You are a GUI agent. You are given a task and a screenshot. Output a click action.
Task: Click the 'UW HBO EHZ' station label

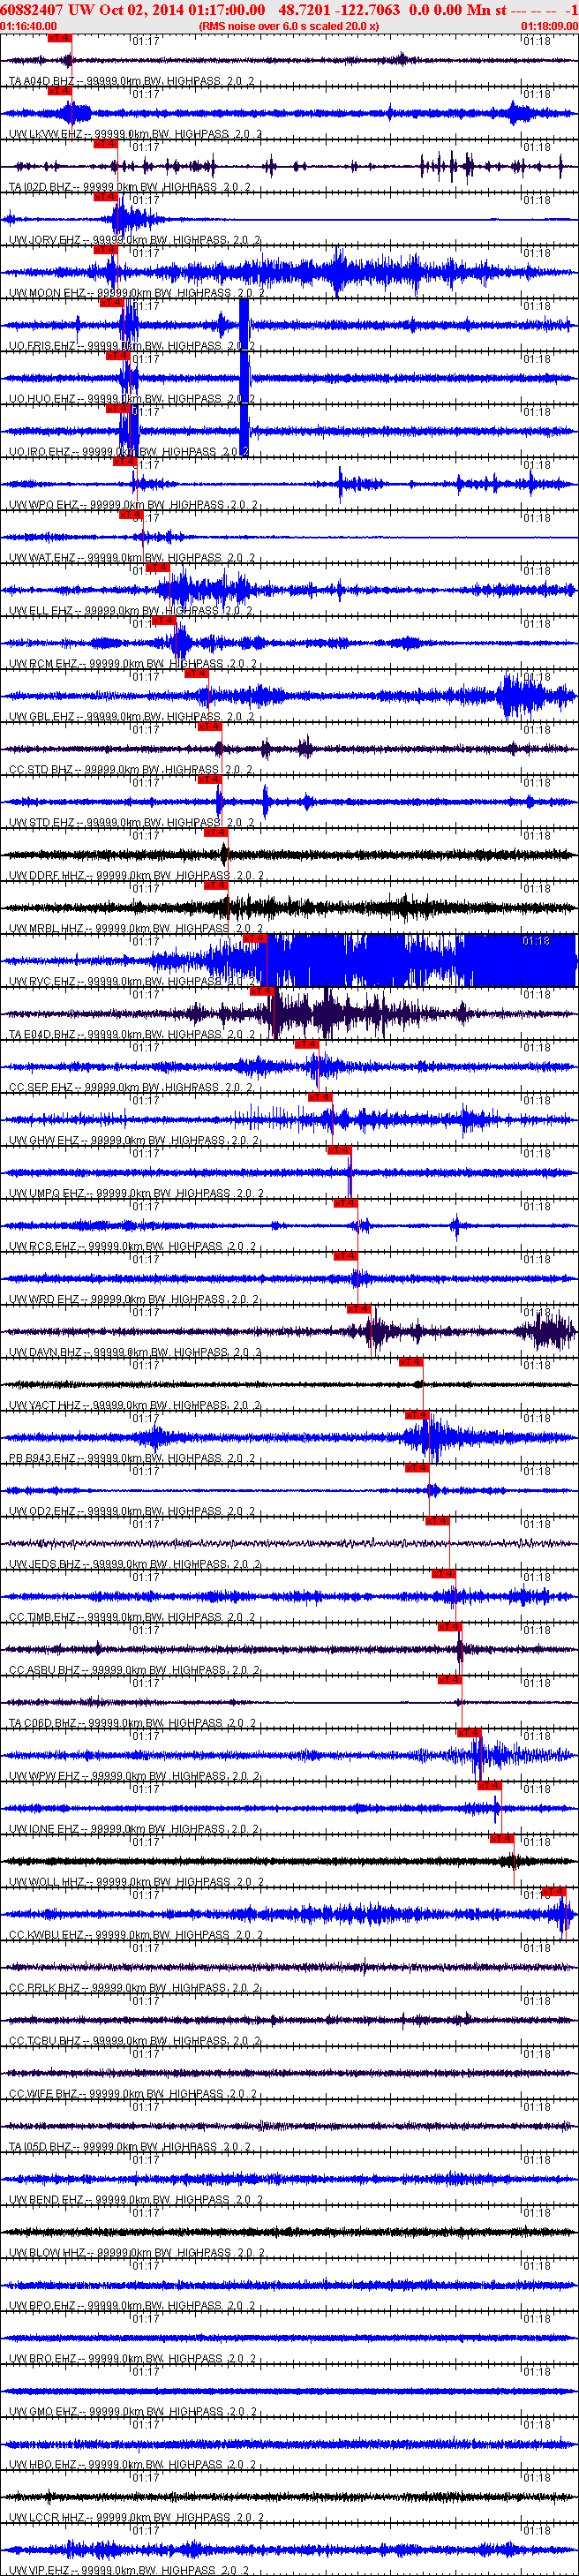pyautogui.click(x=43, y=2466)
